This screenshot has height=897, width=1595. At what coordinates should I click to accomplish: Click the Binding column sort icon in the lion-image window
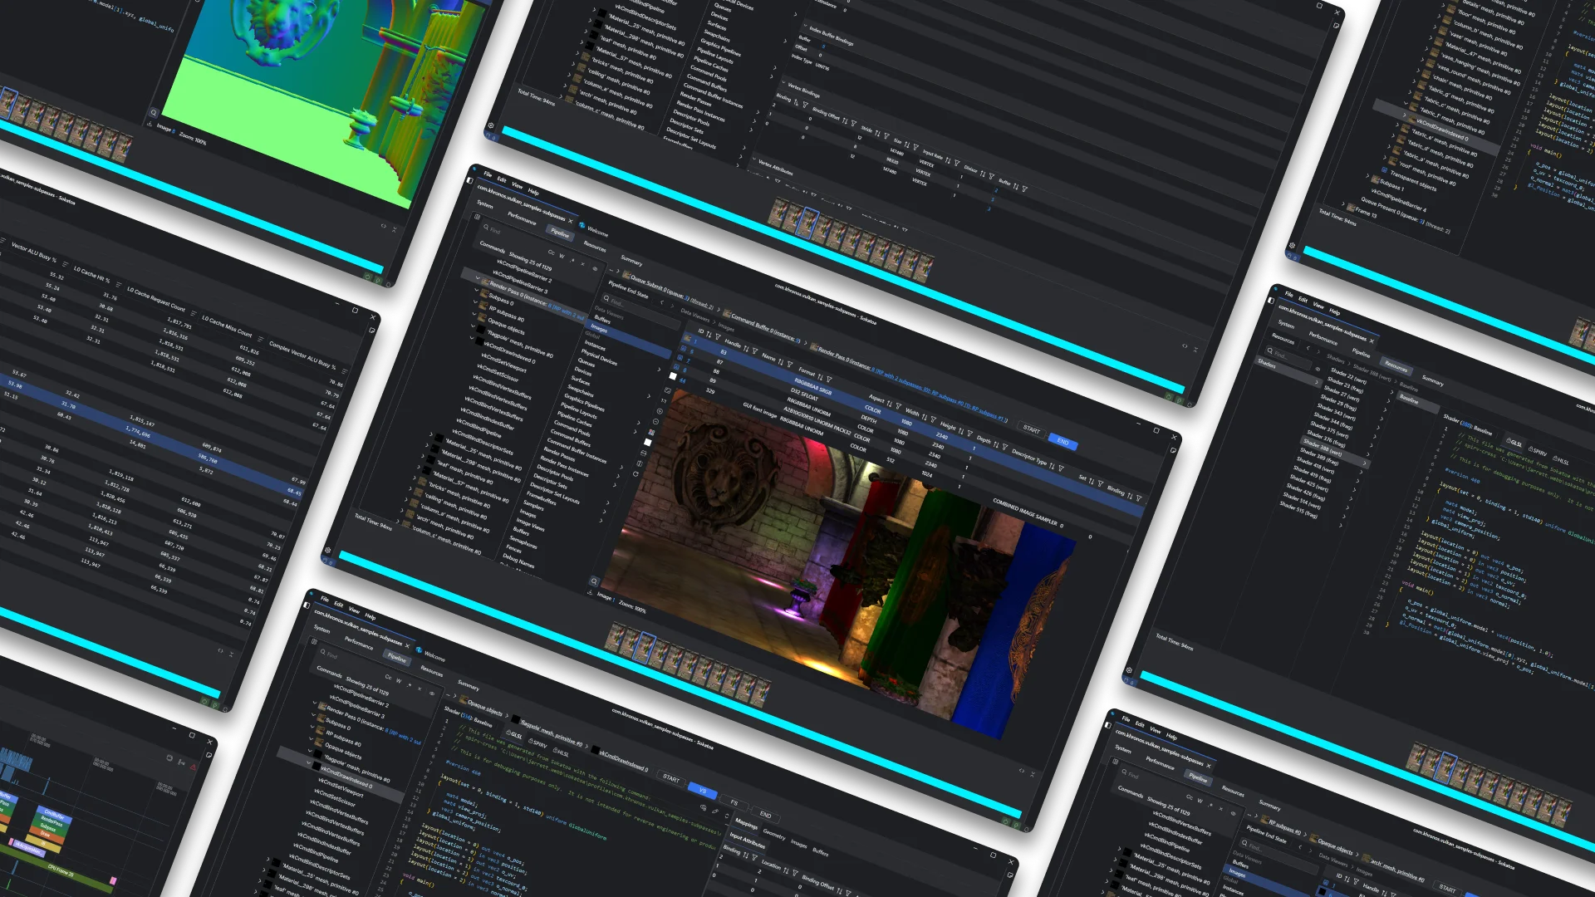tap(1130, 496)
